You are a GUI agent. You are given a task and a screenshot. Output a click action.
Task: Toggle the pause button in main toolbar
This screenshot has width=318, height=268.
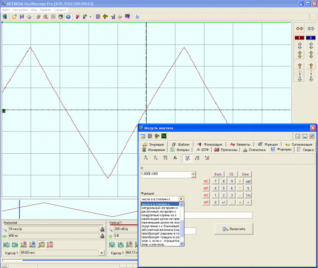point(68,17)
